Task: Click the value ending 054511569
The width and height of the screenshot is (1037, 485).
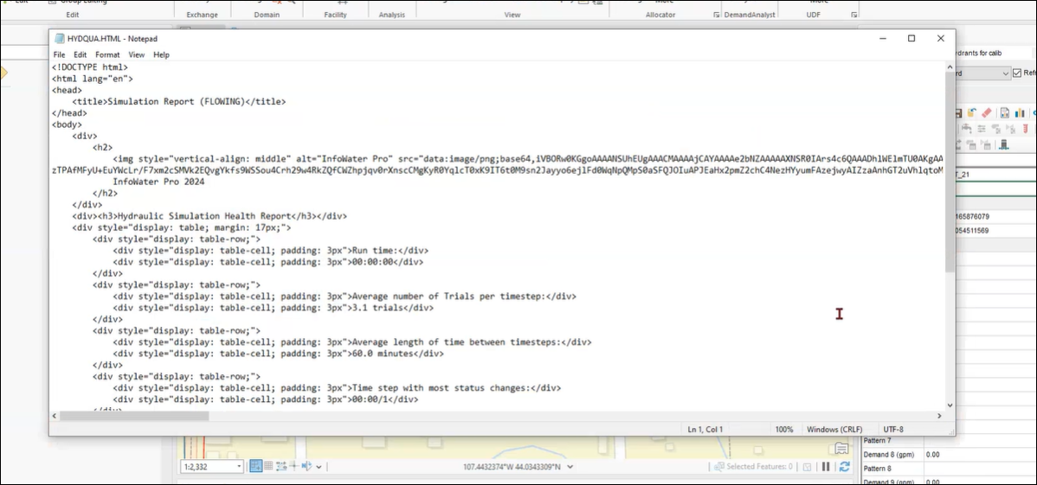Action: tap(972, 231)
